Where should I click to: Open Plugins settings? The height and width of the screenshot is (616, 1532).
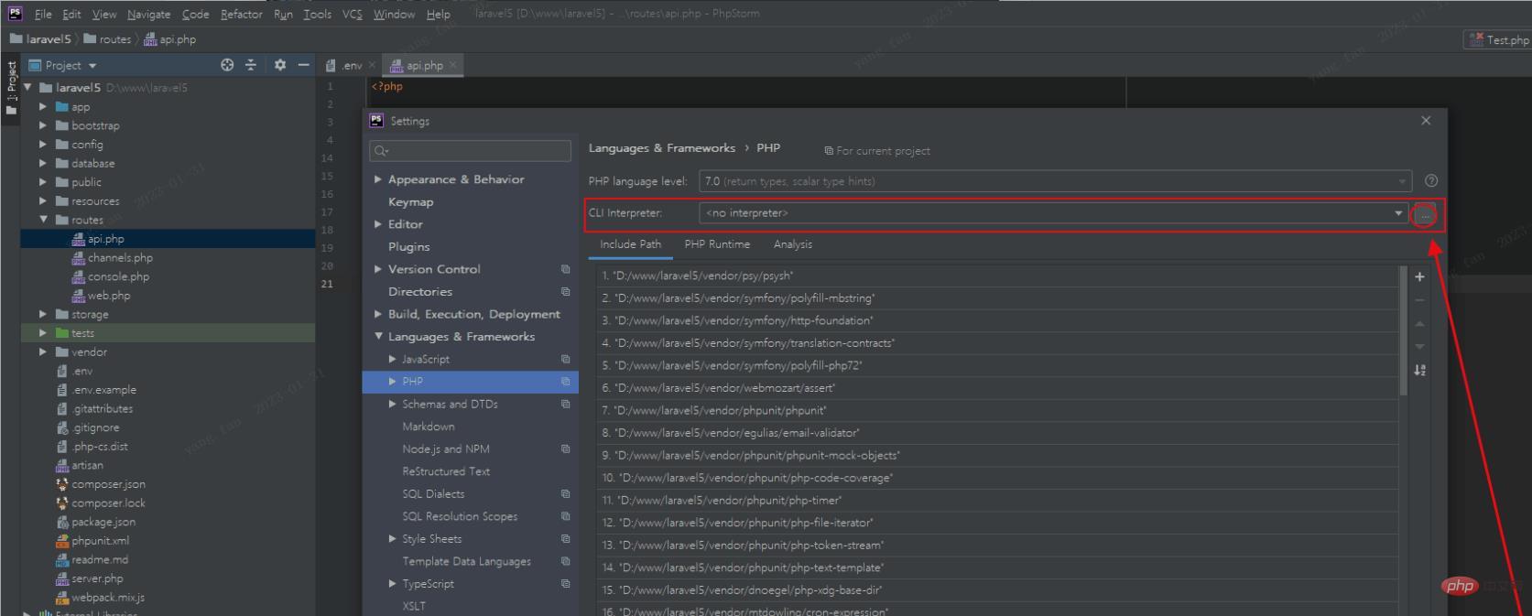coord(408,247)
